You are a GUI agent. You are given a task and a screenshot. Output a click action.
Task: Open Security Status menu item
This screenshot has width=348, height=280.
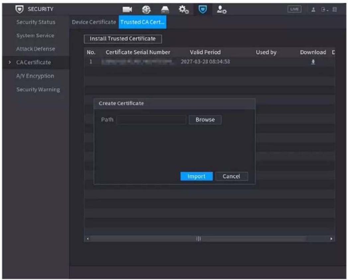click(x=36, y=22)
